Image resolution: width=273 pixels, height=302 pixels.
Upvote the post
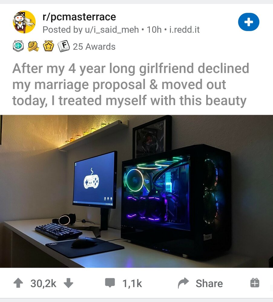(18, 283)
